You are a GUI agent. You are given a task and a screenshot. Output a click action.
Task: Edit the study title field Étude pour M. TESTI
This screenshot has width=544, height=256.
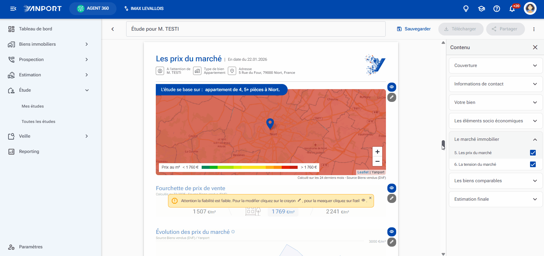[256, 29]
